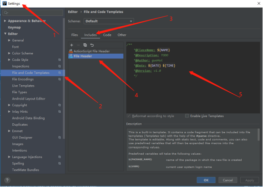This screenshot has height=187, width=263.
Task: Click the Apply button
Action: [x=249, y=180]
